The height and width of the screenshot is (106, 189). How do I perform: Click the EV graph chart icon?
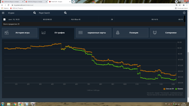[43, 33]
